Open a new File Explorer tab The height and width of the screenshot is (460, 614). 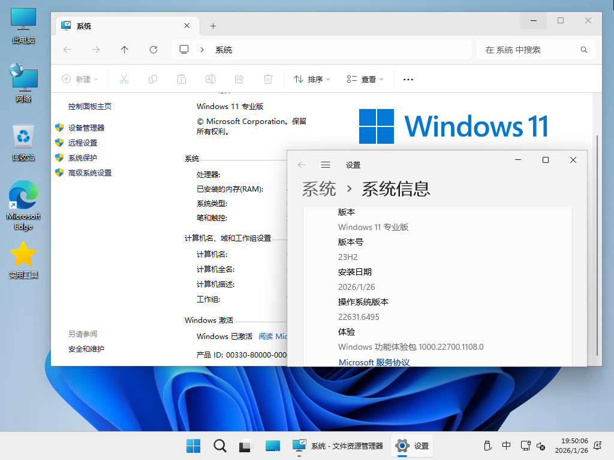(x=213, y=26)
